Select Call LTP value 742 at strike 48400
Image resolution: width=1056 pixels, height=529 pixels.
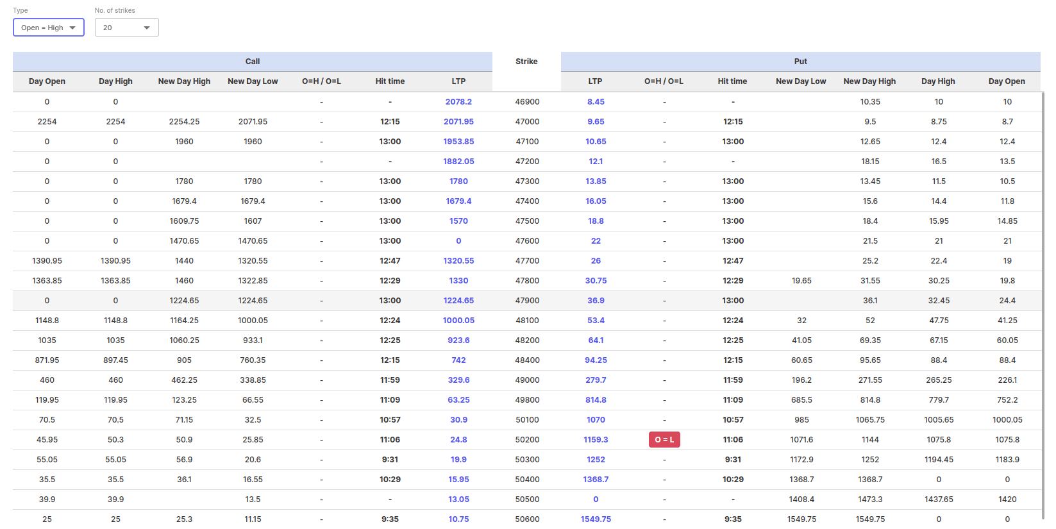(458, 360)
